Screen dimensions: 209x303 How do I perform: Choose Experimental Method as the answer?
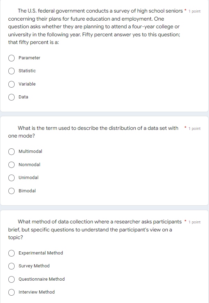(11, 253)
